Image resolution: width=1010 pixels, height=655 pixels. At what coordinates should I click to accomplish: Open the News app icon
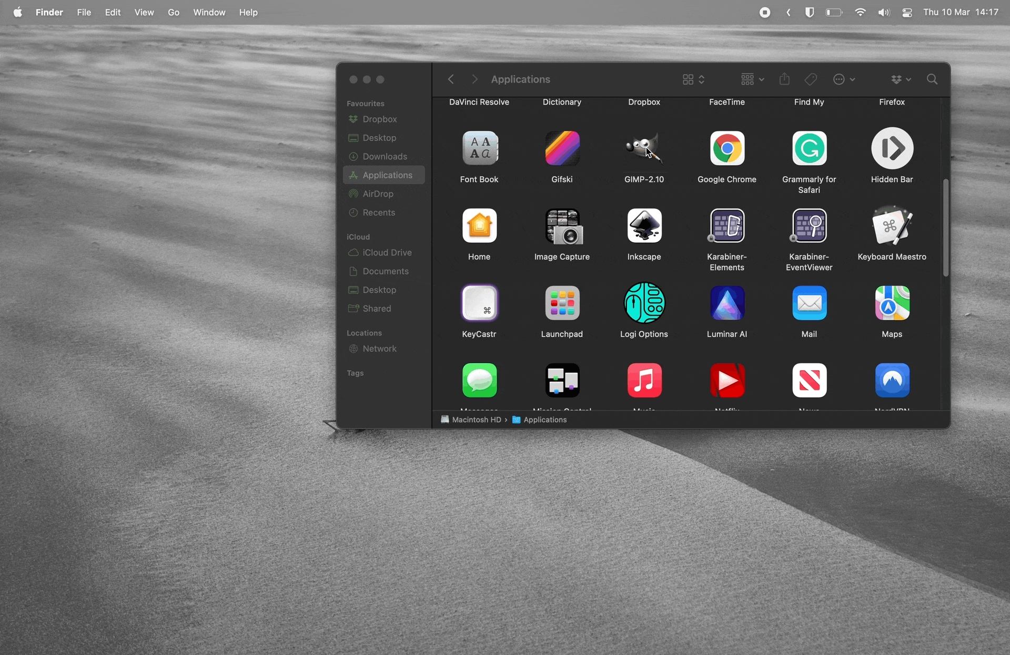[809, 380]
